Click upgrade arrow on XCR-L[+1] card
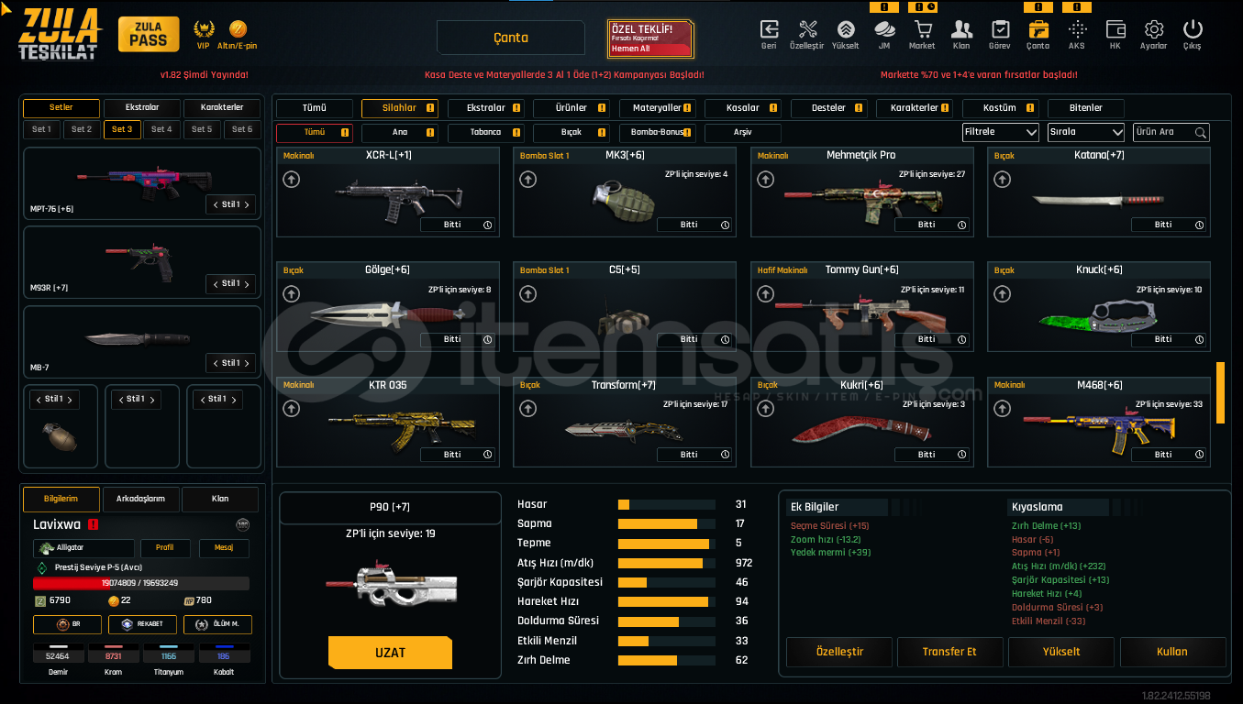1243x704 pixels. pos(291,180)
